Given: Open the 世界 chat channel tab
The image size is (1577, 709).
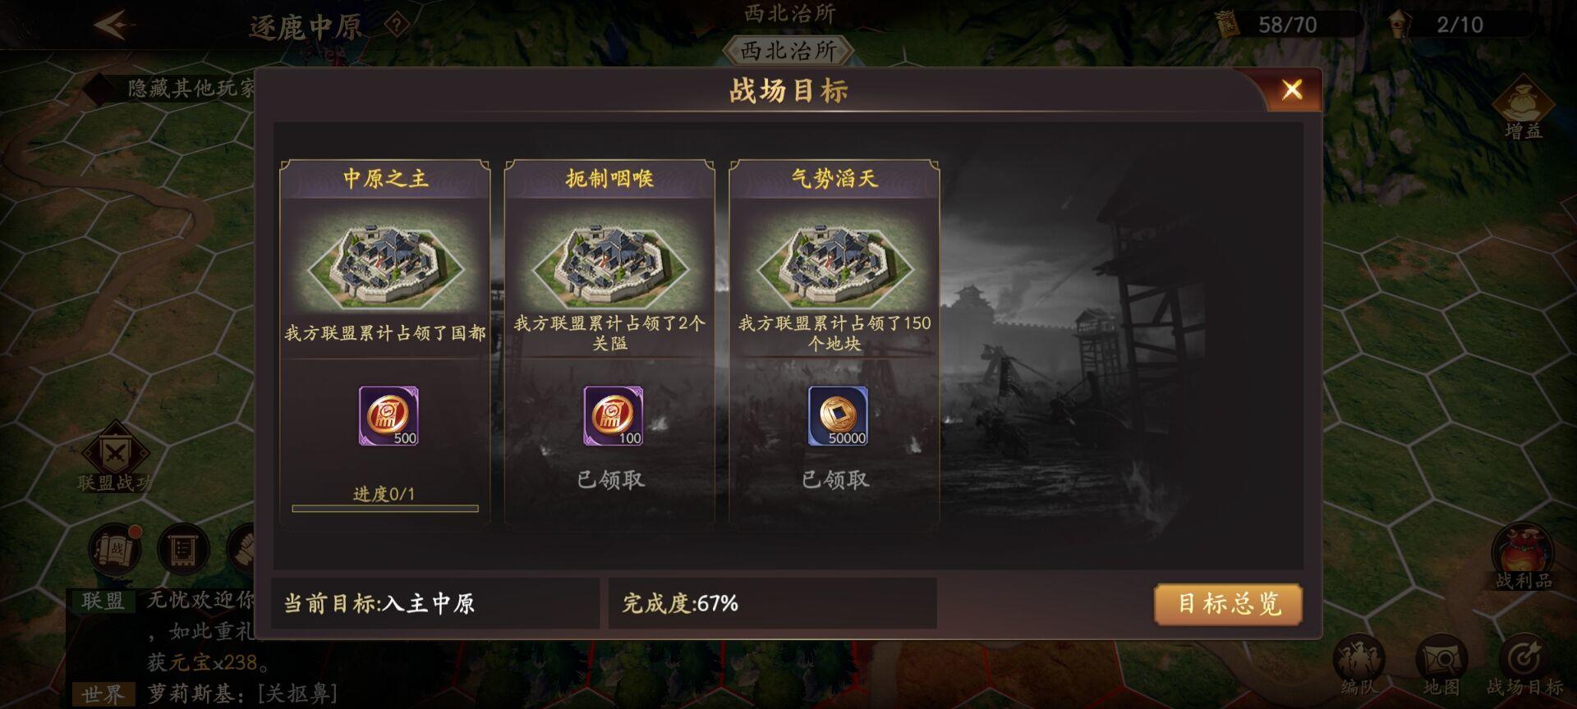Looking at the screenshot, I should tap(103, 694).
